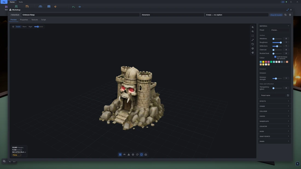
Task: Save preset with the floppy disk icon
Action: 288,95
